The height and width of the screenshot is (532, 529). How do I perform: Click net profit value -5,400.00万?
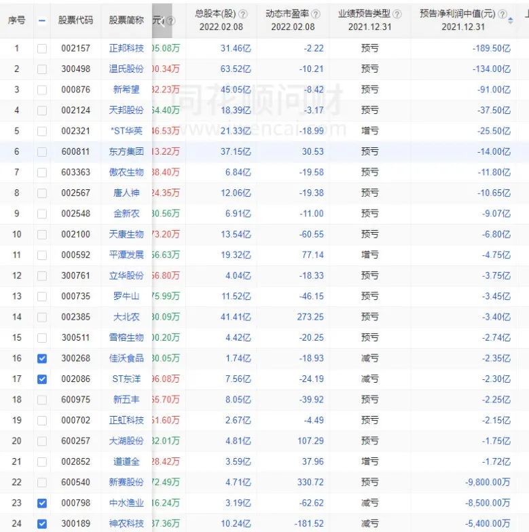[x=488, y=524]
